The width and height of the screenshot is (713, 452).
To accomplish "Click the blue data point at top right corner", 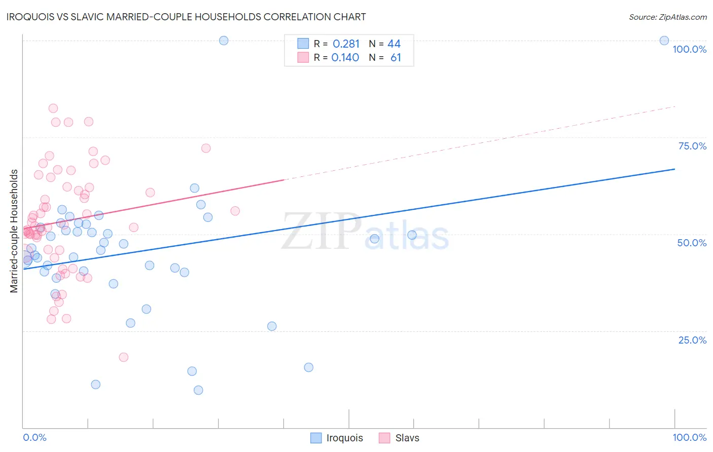I will 664,41.
